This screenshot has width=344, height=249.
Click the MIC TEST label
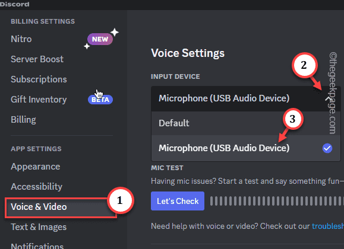(167, 168)
